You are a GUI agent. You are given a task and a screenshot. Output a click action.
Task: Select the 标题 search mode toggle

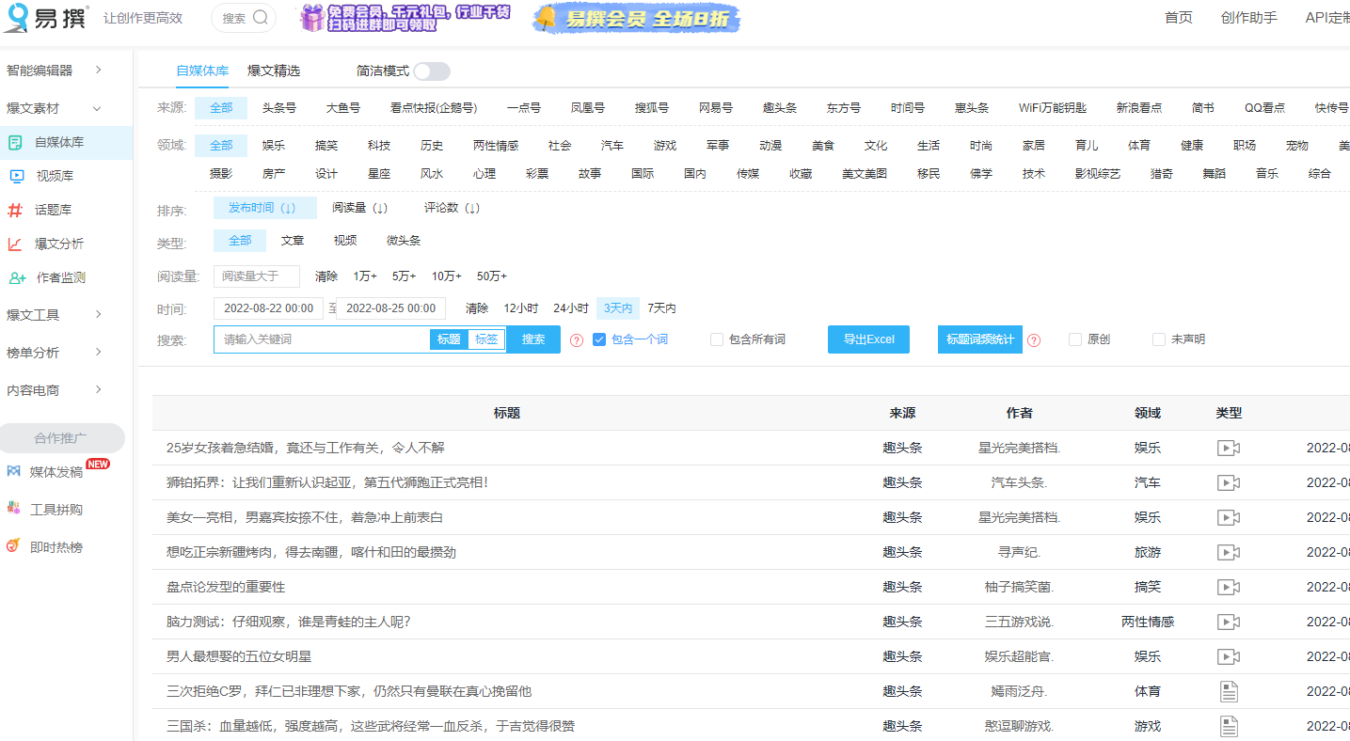tap(449, 339)
